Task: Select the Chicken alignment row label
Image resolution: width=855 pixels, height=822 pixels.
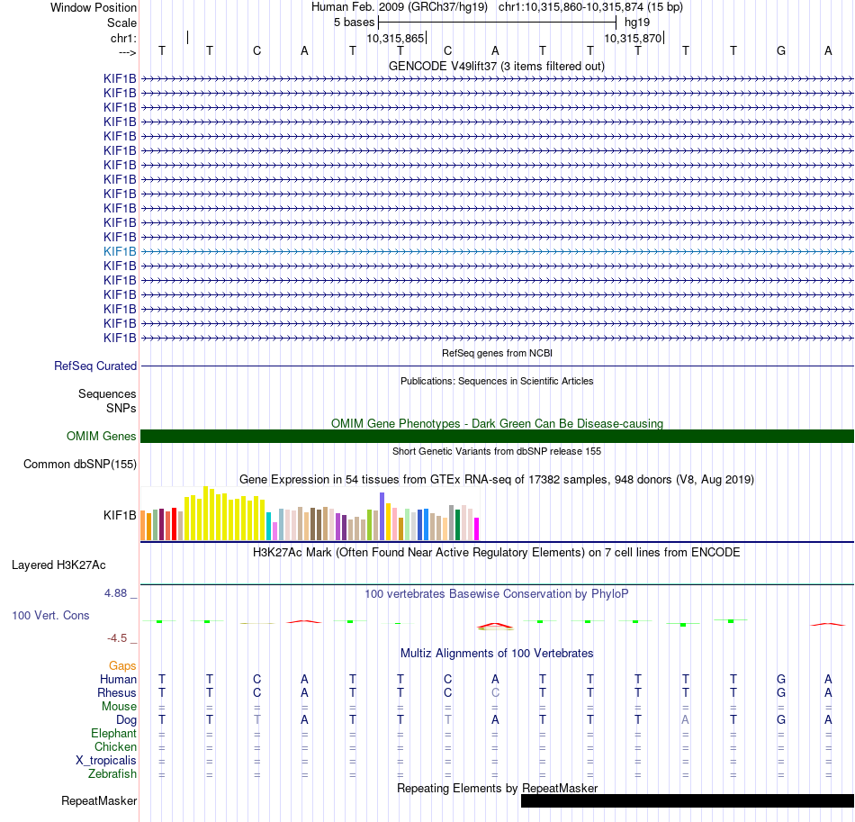Action: (x=115, y=746)
